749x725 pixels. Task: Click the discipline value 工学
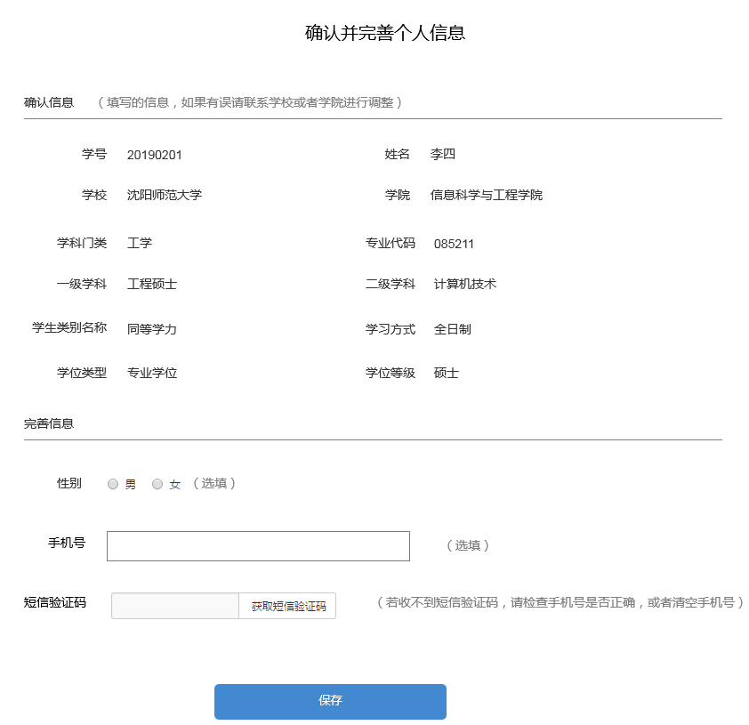click(140, 243)
